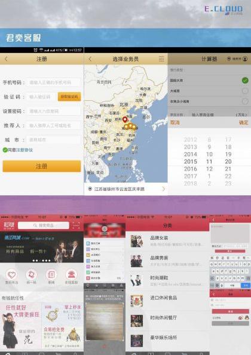This screenshot has height=355, width=251.
Task: Pick day 19 in the date picker
Action: click(228, 154)
